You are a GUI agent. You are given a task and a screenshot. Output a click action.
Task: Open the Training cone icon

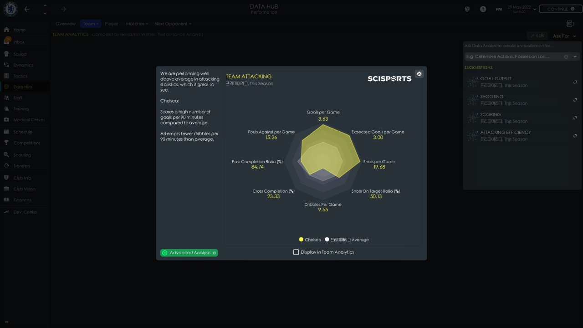click(x=6, y=109)
